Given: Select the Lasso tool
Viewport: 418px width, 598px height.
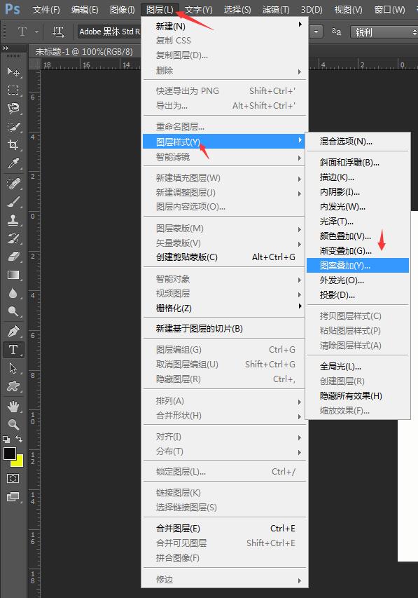Looking at the screenshot, I should tap(14, 108).
